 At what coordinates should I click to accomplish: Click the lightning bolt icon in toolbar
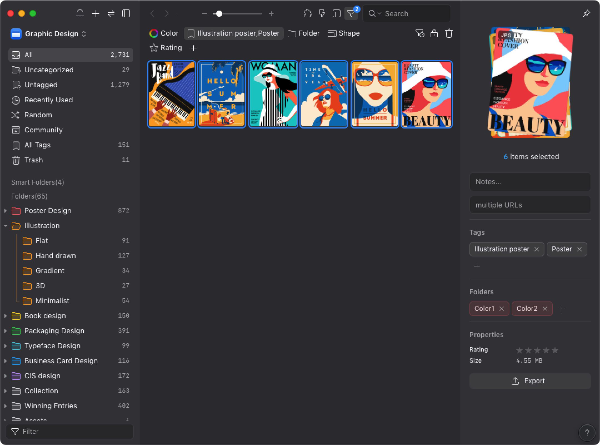pos(322,14)
